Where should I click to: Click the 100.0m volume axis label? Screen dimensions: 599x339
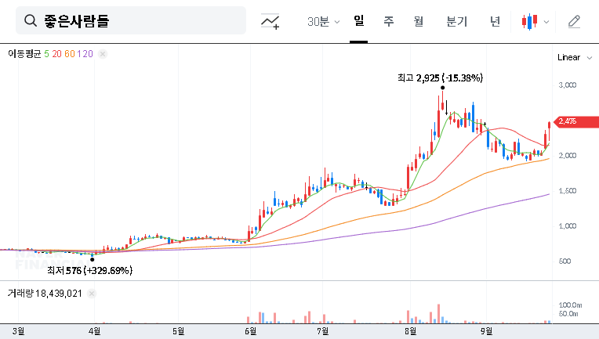(x=570, y=305)
